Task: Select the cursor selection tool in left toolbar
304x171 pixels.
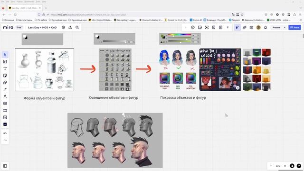Action: pos(5,55)
